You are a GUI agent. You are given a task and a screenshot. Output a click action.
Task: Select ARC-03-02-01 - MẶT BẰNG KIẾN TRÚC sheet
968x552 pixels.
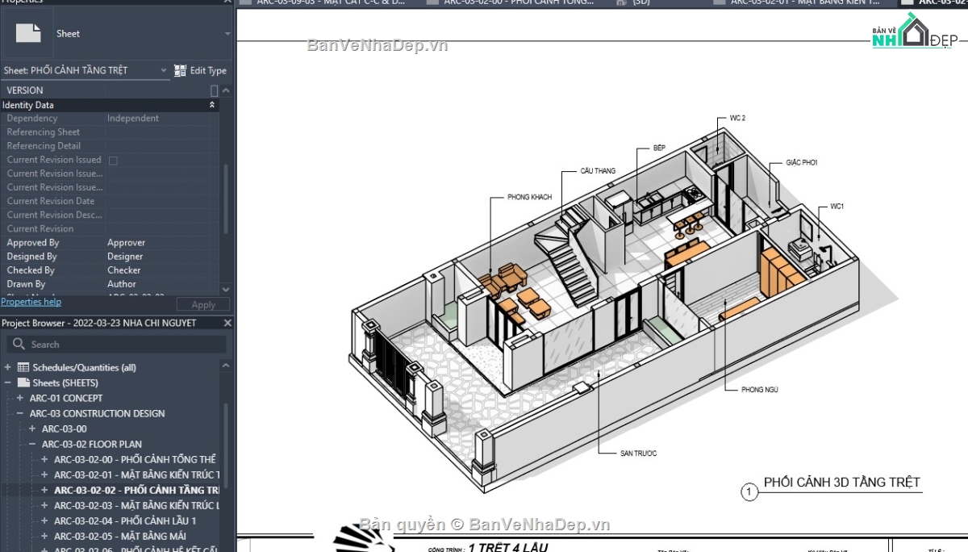(x=136, y=475)
